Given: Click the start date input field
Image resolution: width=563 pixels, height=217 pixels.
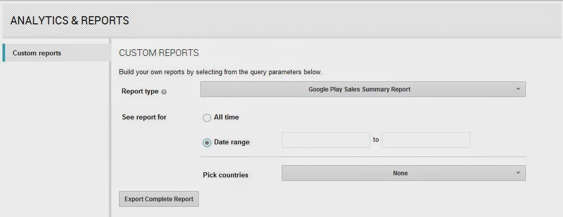Looking at the screenshot, I should (x=325, y=140).
